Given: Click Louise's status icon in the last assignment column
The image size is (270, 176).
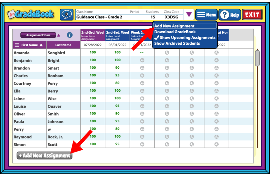Looking at the screenshot, I should [217, 106].
